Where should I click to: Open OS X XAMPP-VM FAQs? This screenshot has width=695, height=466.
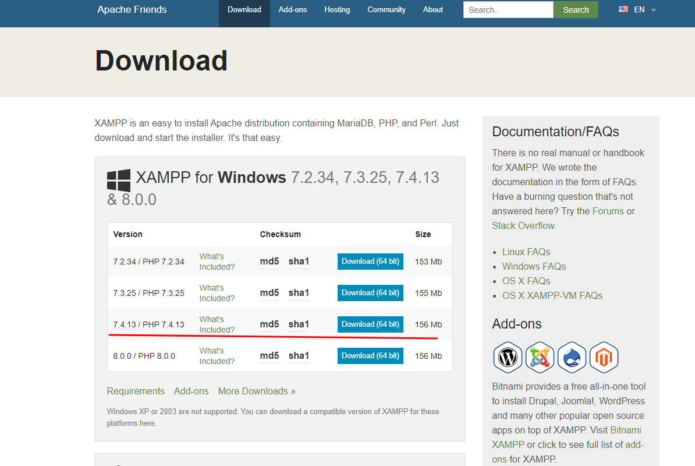coord(552,295)
